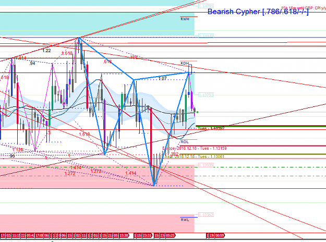Select the RWL level label
The width and height of the screenshot is (326, 242).
point(185,220)
